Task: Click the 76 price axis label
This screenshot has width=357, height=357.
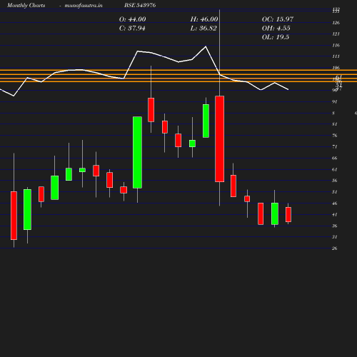Action: [x=335, y=136]
